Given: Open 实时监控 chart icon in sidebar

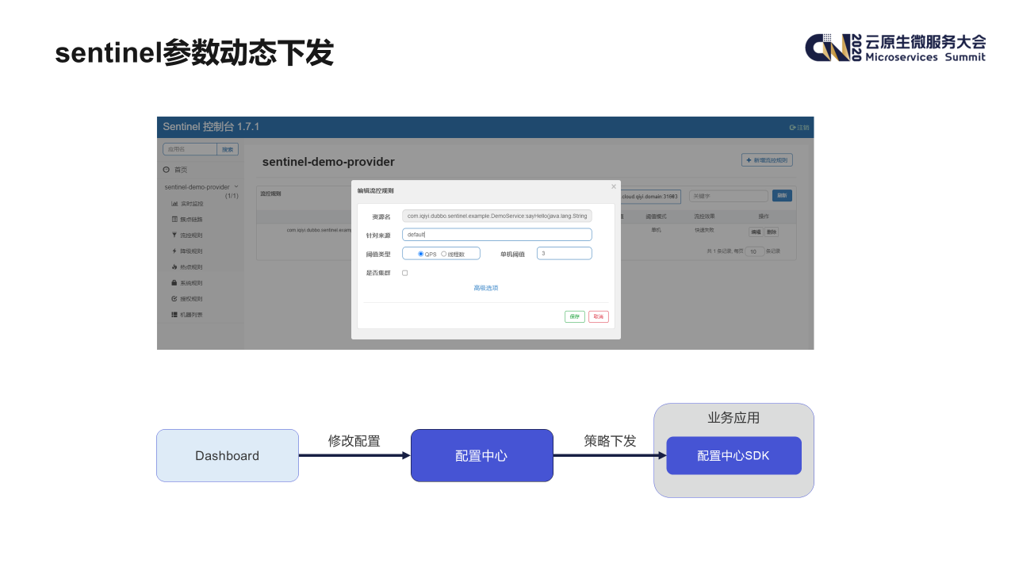Looking at the screenshot, I should pos(174,204).
